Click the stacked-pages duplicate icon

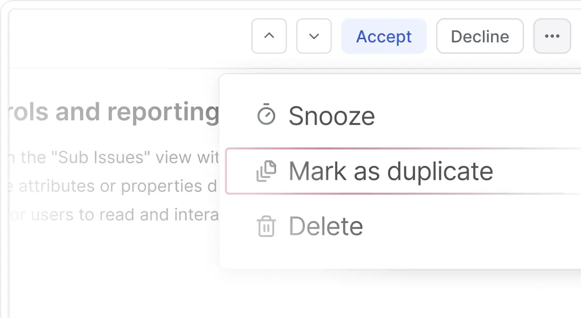[x=266, y=171]
